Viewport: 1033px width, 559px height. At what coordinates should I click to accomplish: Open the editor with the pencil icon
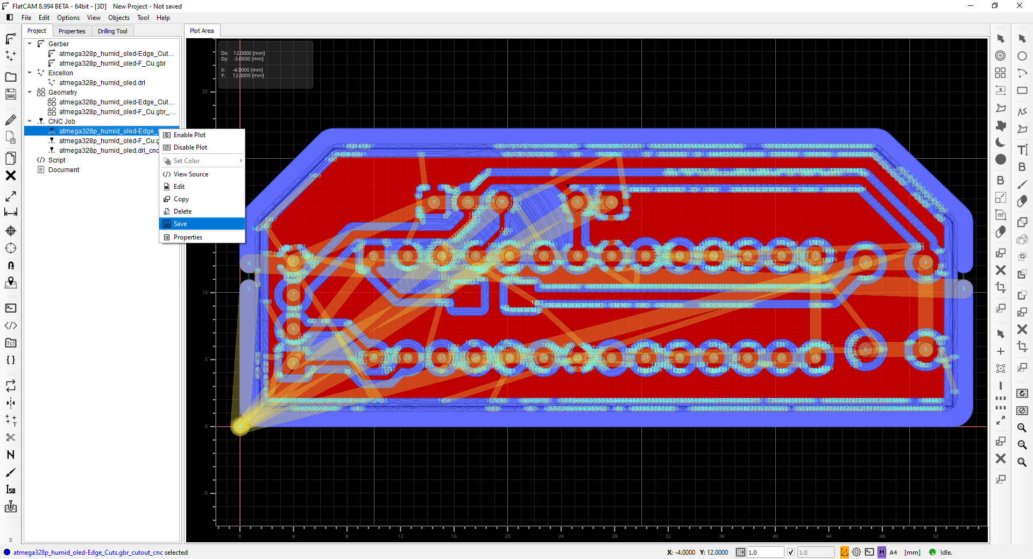tap(11, 120)
